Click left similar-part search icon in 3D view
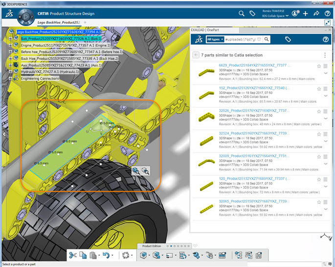This screenshot has width=335, height=267. (136, 171)
